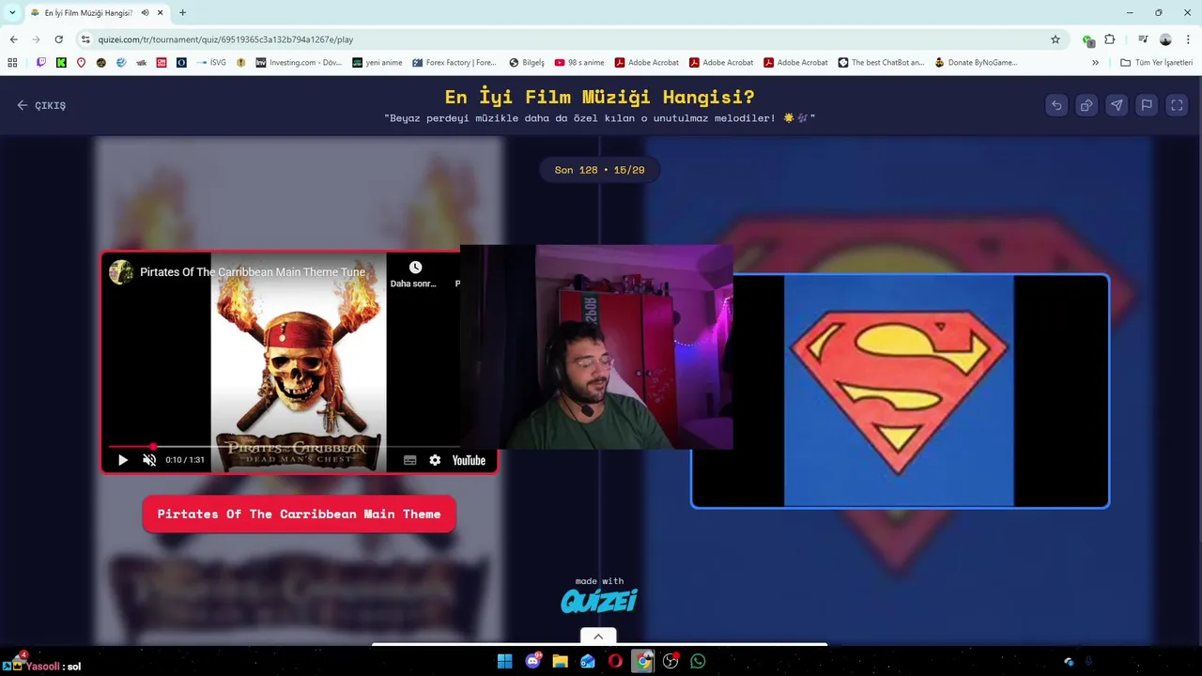The height and width of the screenshot is (676, 1202).
Task: Toggle quiz fullscreen mode icon
Action: (x=1177, y=105)
